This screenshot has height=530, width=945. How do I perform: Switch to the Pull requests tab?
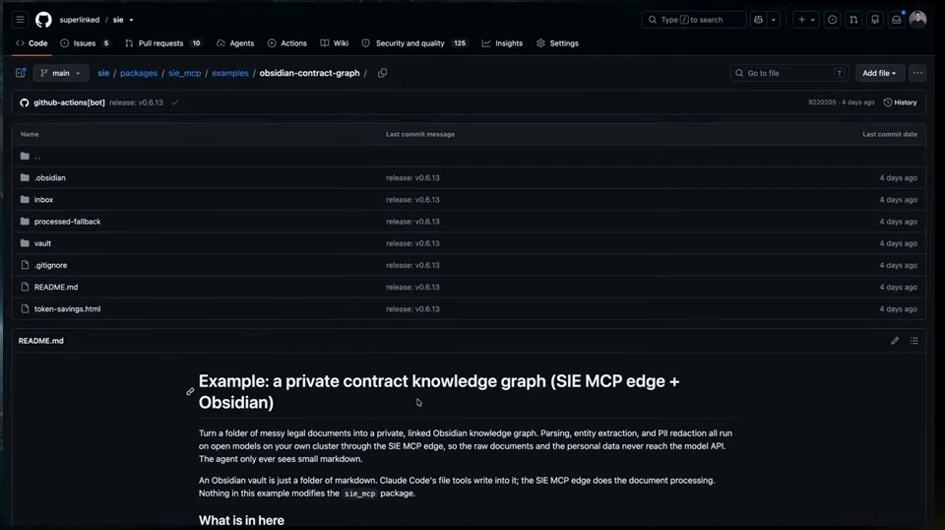[x=163, y=43]
